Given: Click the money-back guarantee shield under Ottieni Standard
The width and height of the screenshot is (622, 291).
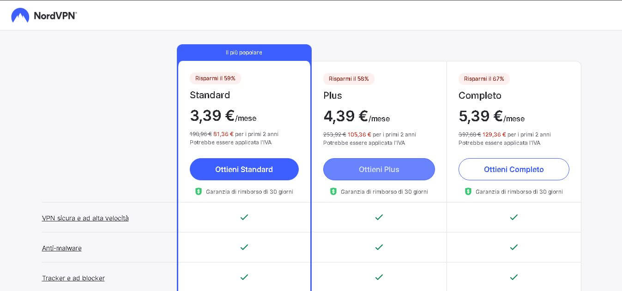Looking at the screenshot, I should click(x=199, y=191).
